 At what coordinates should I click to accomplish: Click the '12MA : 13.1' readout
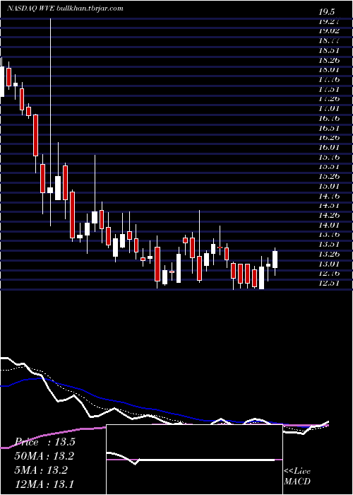(x=45, y=483)
